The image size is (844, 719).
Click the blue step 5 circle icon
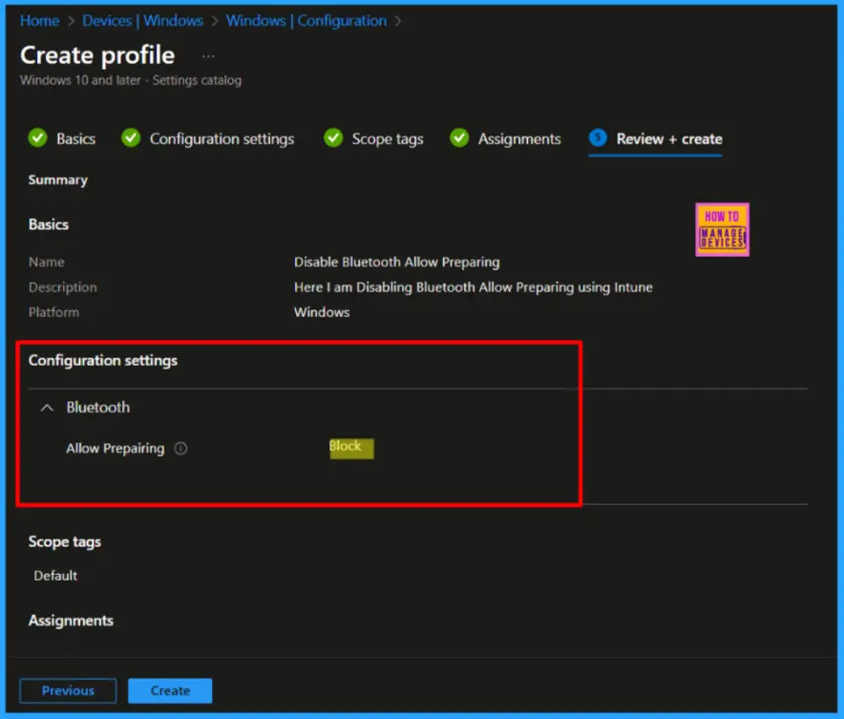click(598, 137)
